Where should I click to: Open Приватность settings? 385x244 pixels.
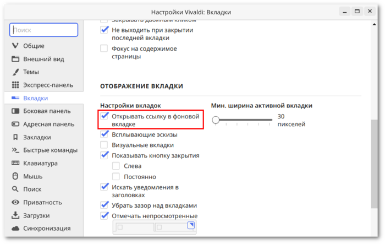click(x=43, y=202)
